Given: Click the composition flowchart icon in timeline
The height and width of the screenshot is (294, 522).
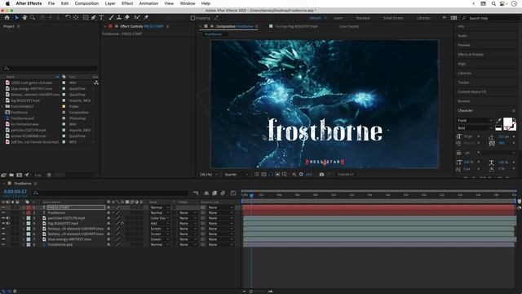Looking at the screenshot, I should click(x=196, y=193).
